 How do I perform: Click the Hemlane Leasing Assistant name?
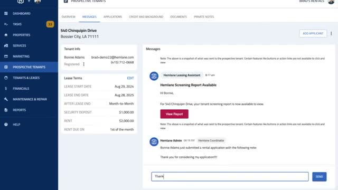tap(182, 75)
